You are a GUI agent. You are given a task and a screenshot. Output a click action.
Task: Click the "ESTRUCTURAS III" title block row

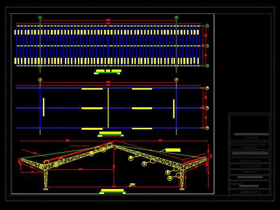tap(250, 161)
